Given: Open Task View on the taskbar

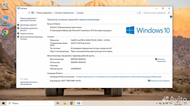Looking at the screenshot, I should [x=58, y=103].
